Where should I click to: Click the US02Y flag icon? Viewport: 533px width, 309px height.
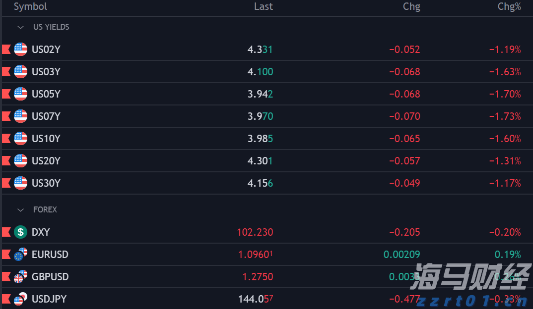pyautogui.click(x=20, y=50)
